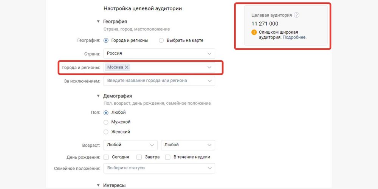Collapse the Демография section triangle
This screenshot has width=378, height=189.
pyautogui.click(x=98, y=96)
